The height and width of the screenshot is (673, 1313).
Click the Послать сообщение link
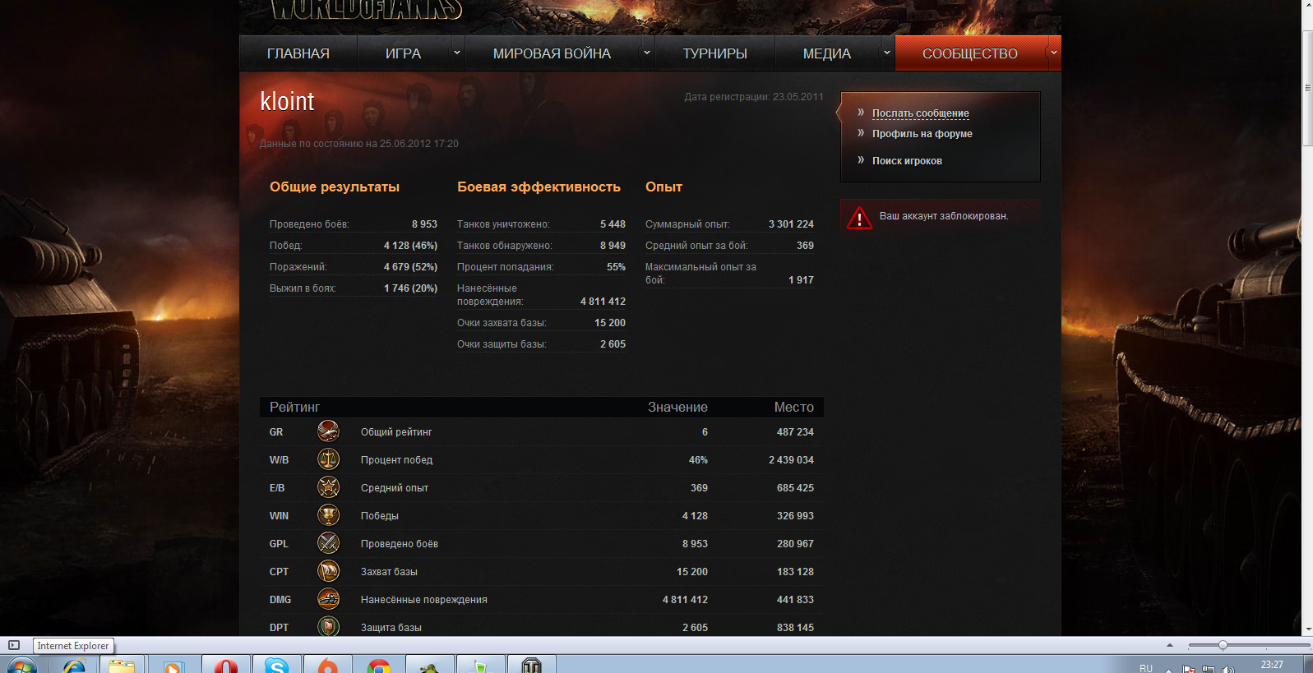tap(920, 113)
